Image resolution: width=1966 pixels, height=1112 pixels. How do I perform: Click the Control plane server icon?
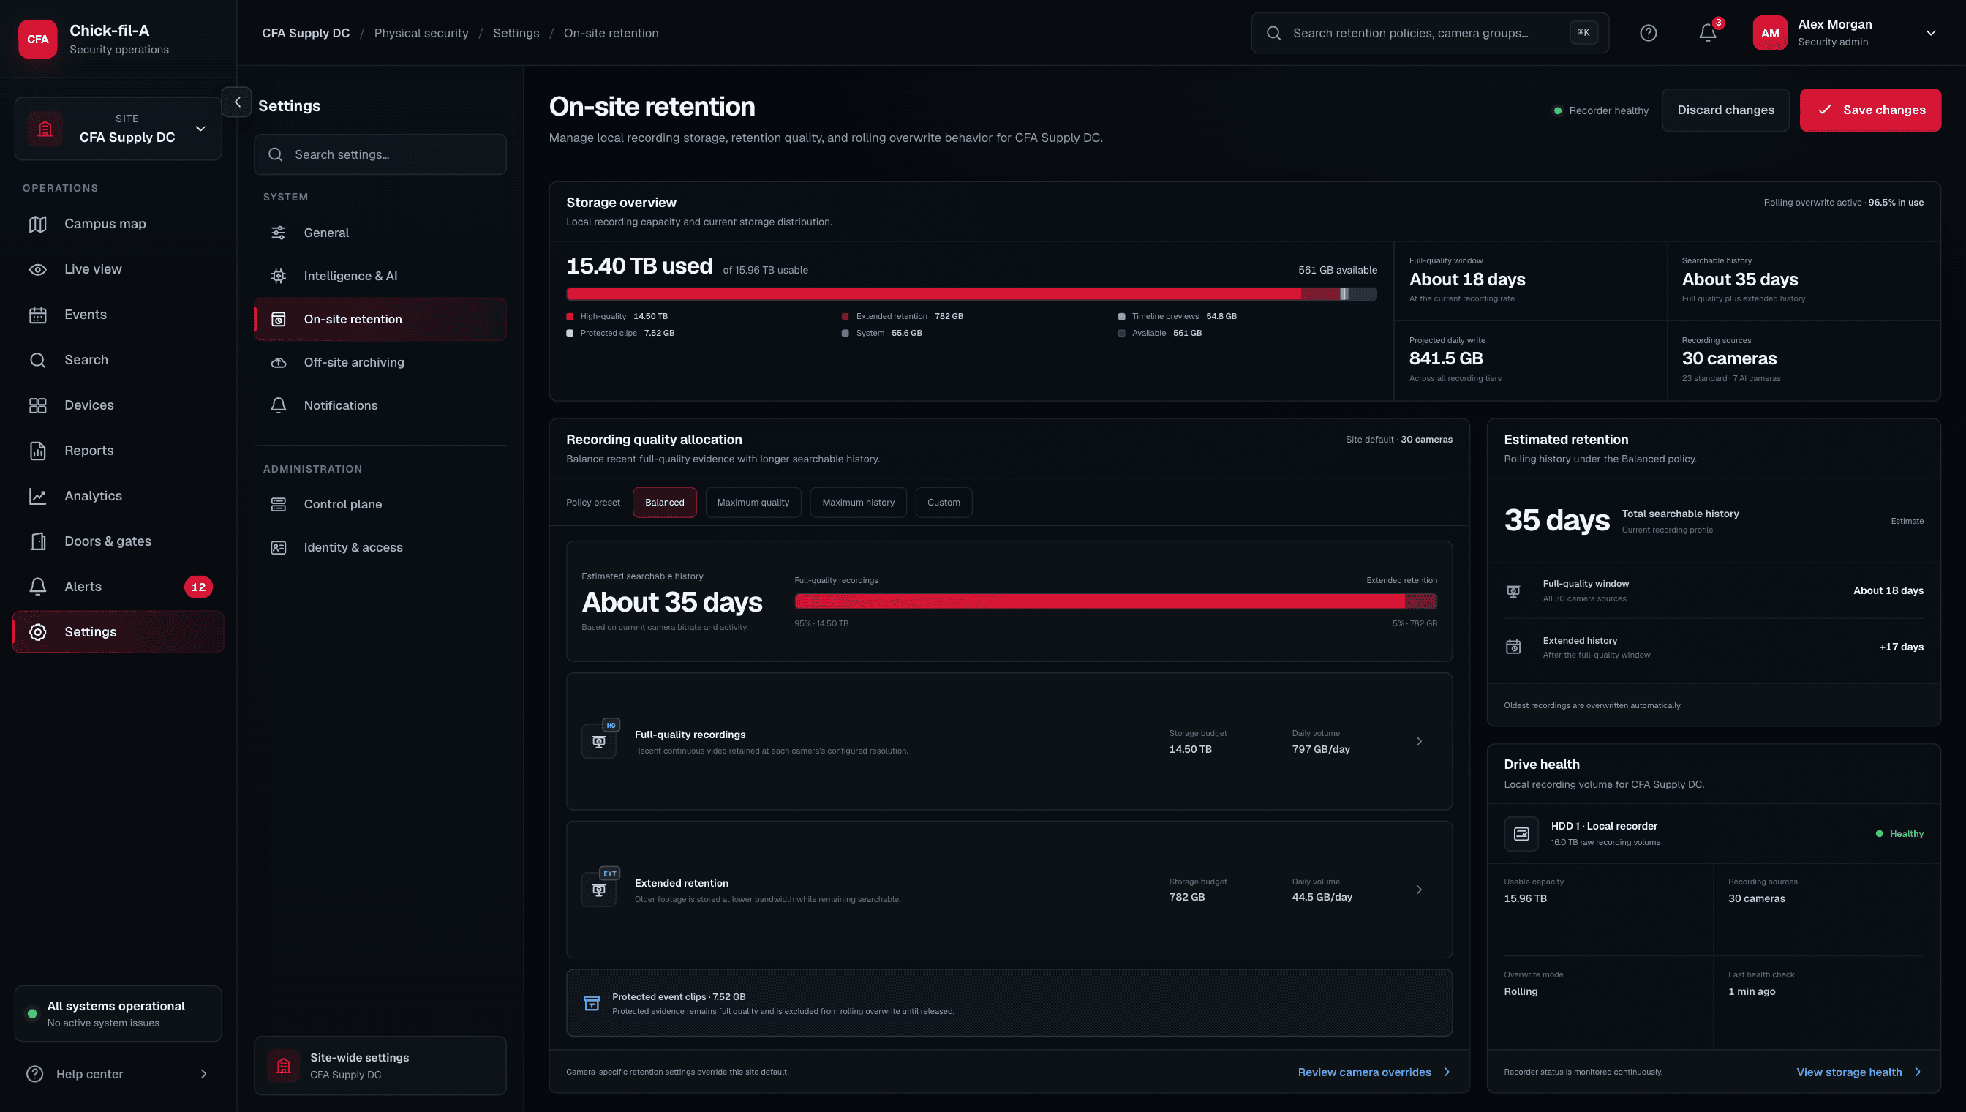coord(279,504)
